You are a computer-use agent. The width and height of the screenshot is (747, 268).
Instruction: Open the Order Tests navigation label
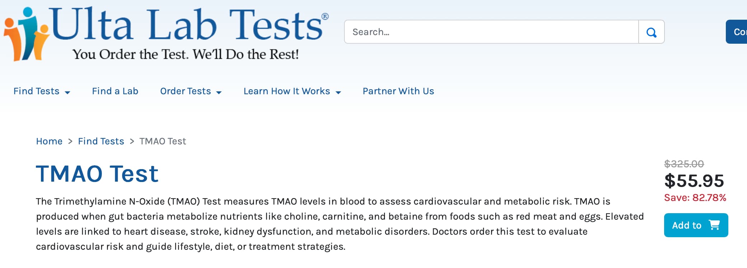tap(185, 91)
